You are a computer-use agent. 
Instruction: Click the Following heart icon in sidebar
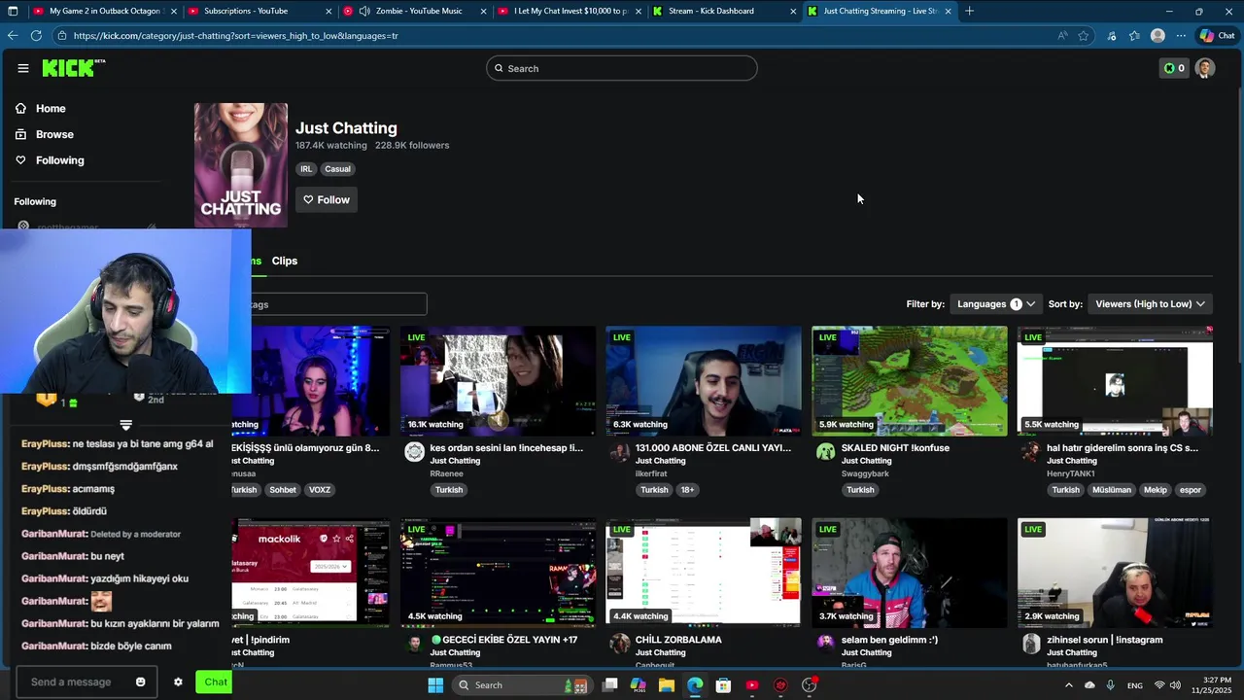coord(21,160)
